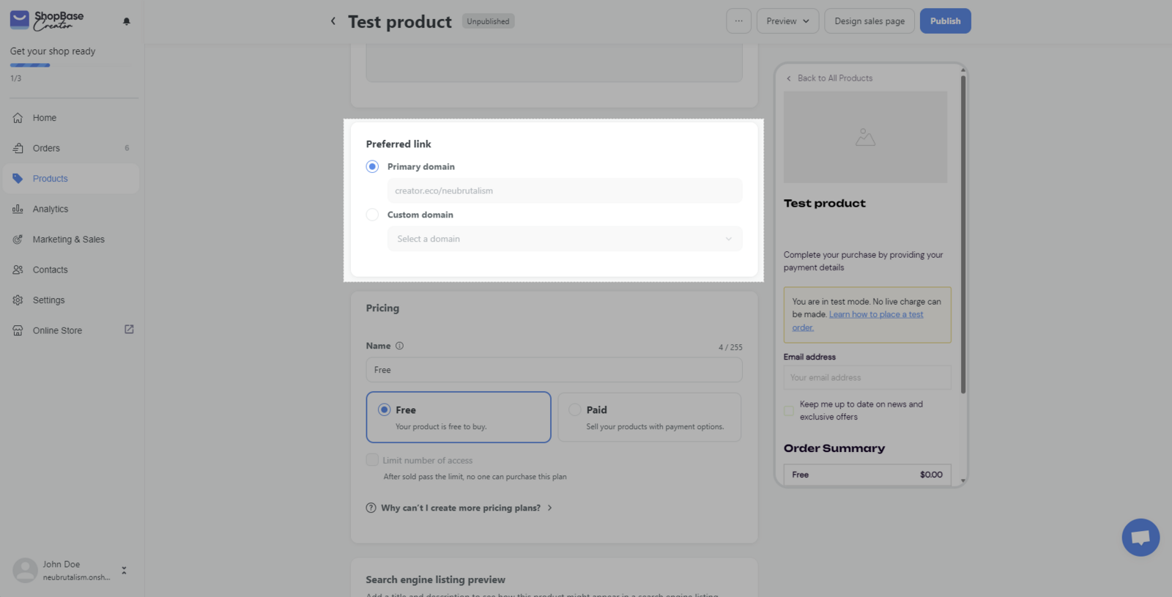This screenshot has width=1172, height=597.
Task: Click the Contacts people icon
Action: (18, 270)
